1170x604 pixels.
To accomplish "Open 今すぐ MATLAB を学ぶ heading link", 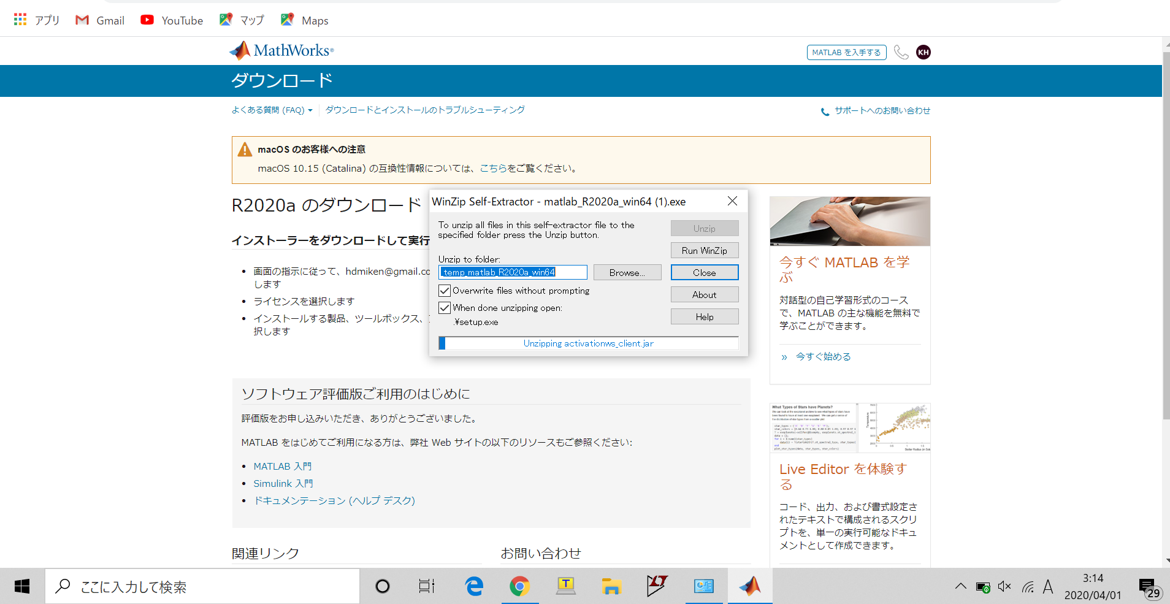I will [844, 270].
